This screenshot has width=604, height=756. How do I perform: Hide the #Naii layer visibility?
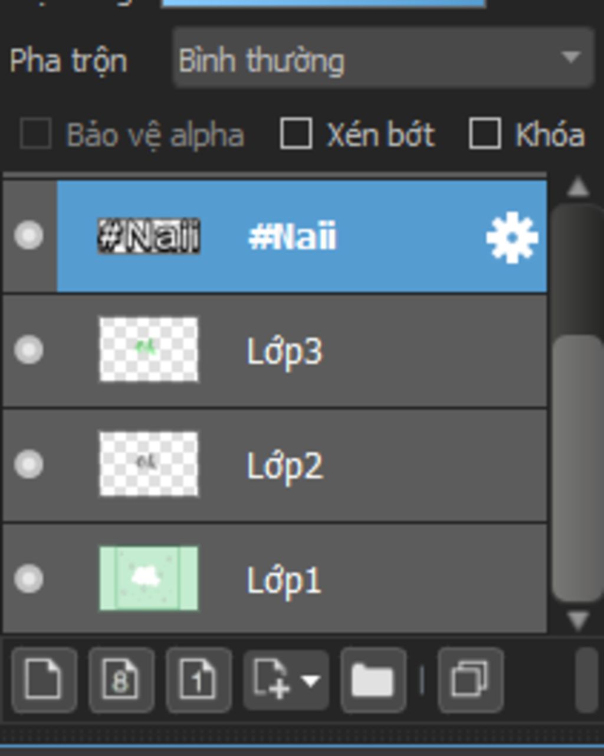click(x=29, y=235)
